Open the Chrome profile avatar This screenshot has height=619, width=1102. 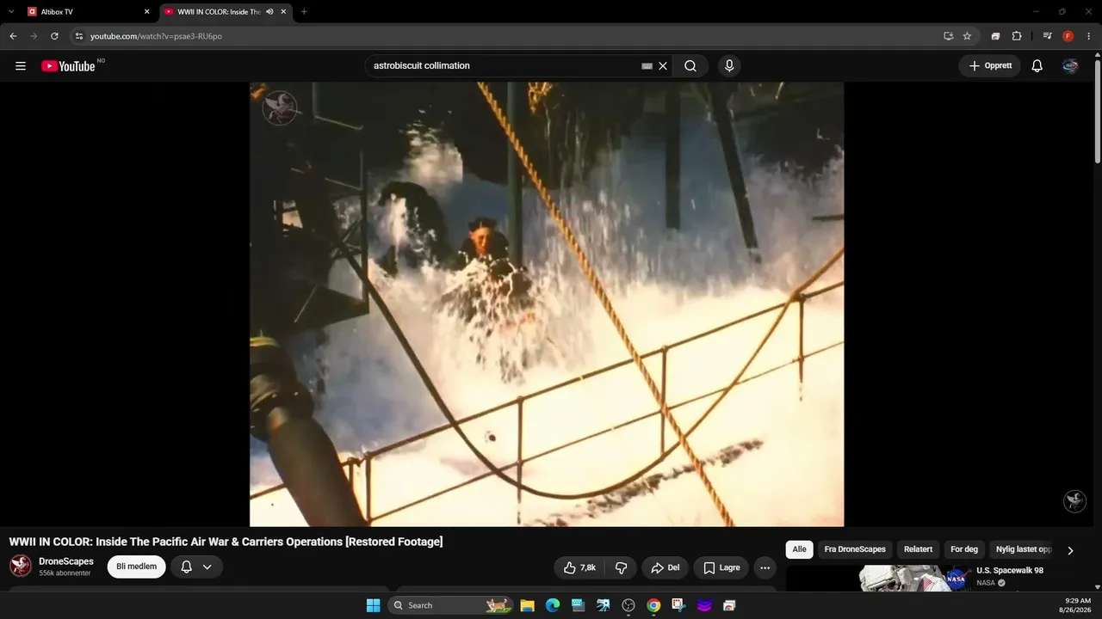click(x=1068, y=36)
